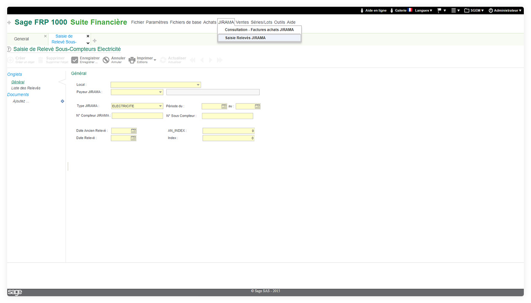Open the Type JIRAMA ELECTRICITE dropdown

pos(161,106)
